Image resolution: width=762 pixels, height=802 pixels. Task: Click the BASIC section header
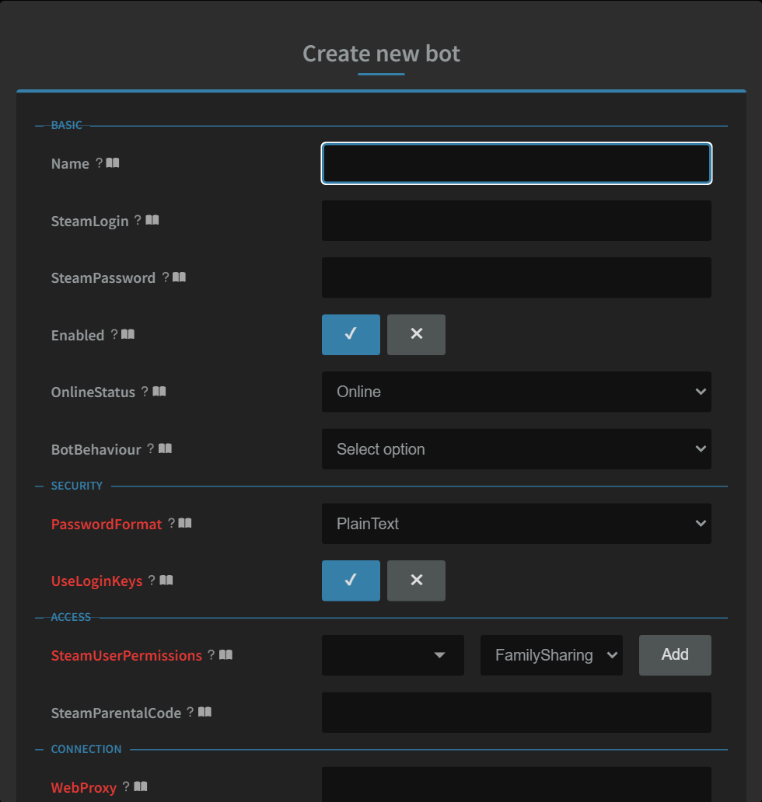pyautogui.click(x=67, y=125)
